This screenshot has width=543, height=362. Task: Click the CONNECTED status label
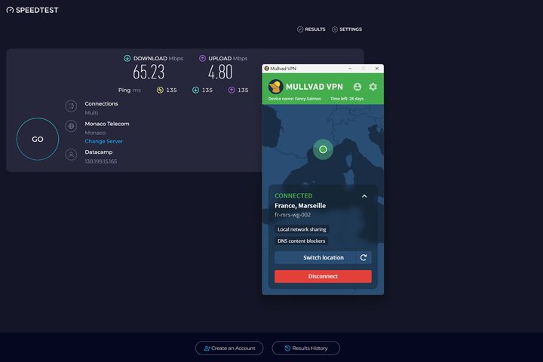293,196
